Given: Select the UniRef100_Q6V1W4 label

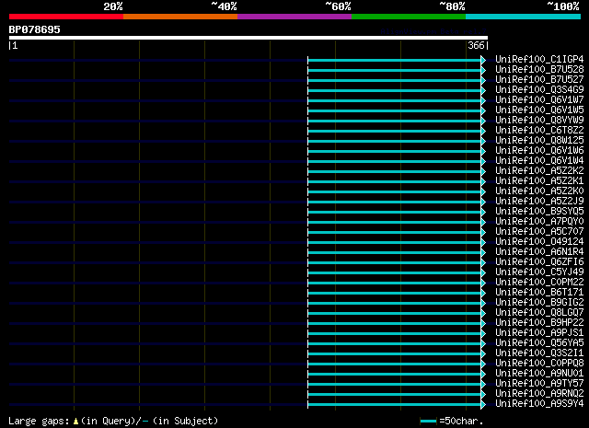Looking at the screenshot, I should [x=539, y=161].
